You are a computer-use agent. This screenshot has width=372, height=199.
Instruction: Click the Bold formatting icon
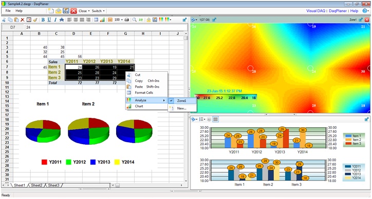tap(43, 20)
